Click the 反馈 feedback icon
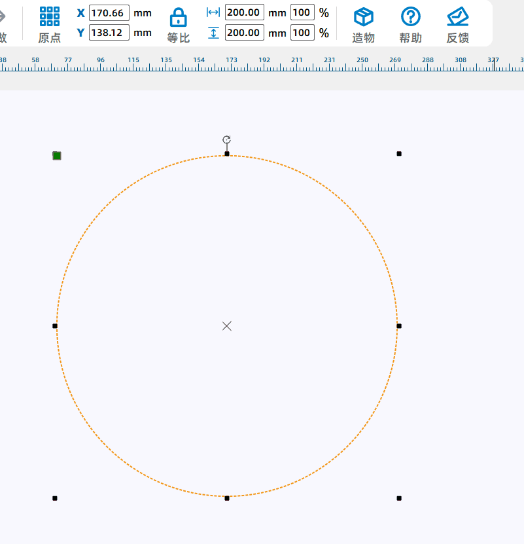This screenshot has width=524, height=544. [457, 17]
